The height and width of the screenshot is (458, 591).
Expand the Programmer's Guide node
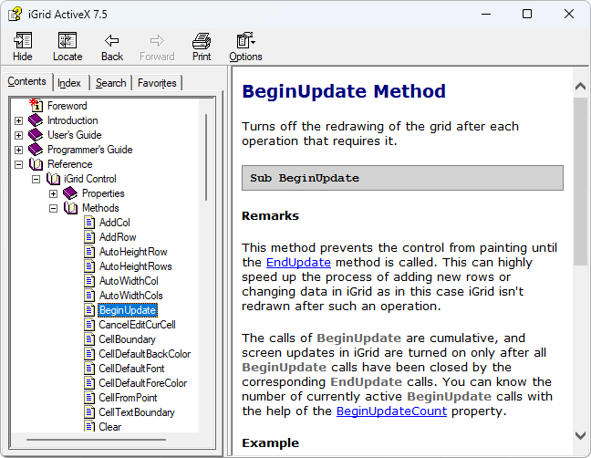[x=18, y=150]
